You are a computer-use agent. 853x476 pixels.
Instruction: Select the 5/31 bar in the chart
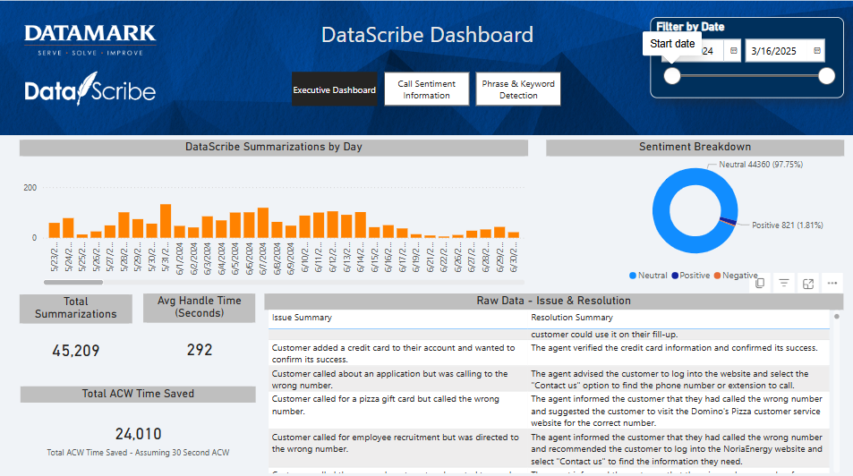(166, 221)
